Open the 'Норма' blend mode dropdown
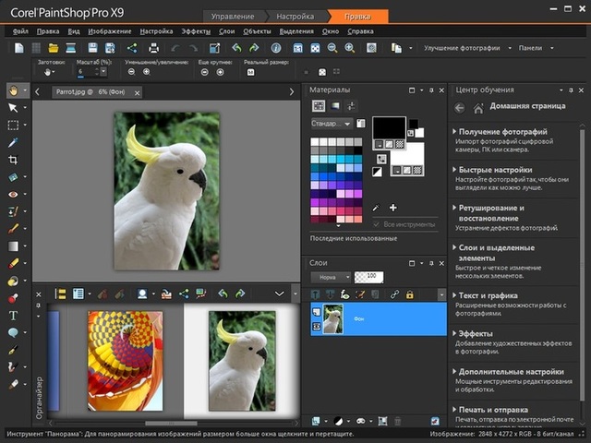Viewport: 591px width, 443px height. [x=331, y=277]
